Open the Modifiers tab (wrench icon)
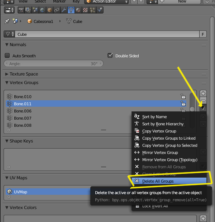 [x=64, y=10]
